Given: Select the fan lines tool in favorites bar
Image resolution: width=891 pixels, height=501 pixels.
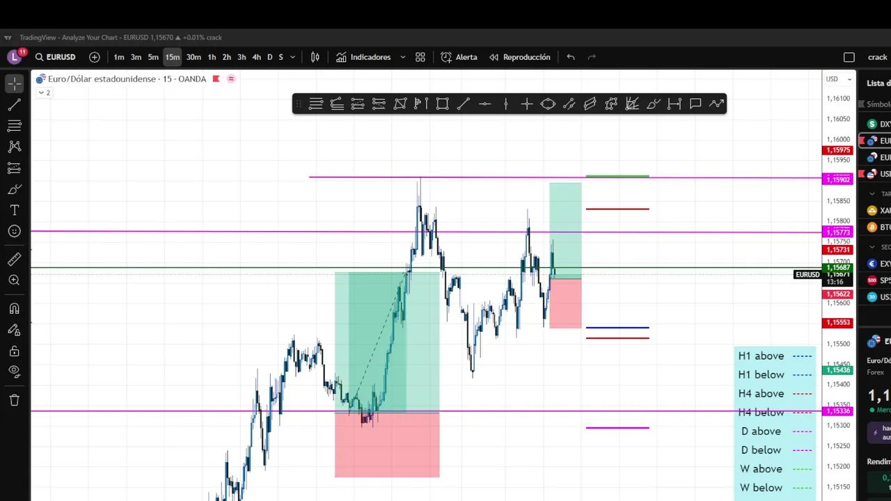Looking at the screenshot, I should pyautogui.click(x=632, y=104).
